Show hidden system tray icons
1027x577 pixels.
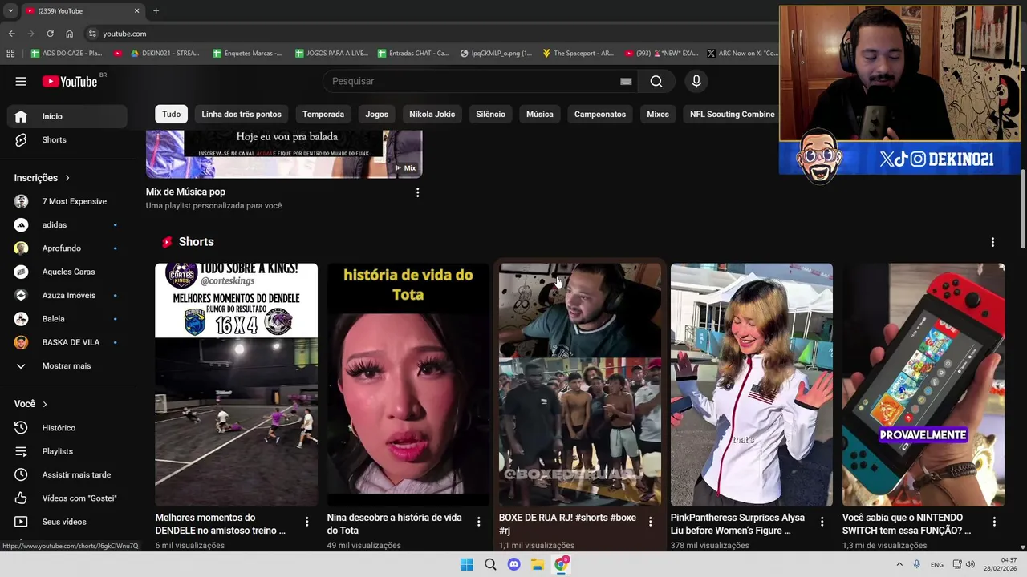coord(899,564)
